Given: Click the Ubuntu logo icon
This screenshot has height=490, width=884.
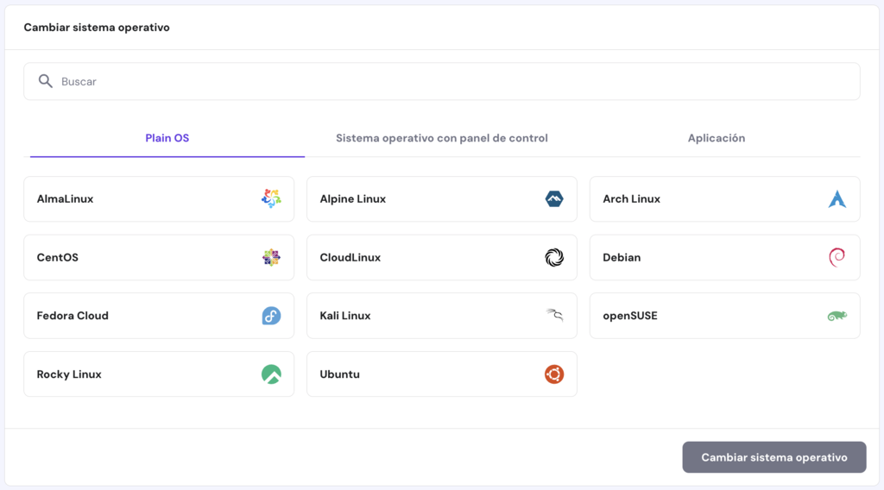Looking at the screenshot, I should click(x=554, y=374).
